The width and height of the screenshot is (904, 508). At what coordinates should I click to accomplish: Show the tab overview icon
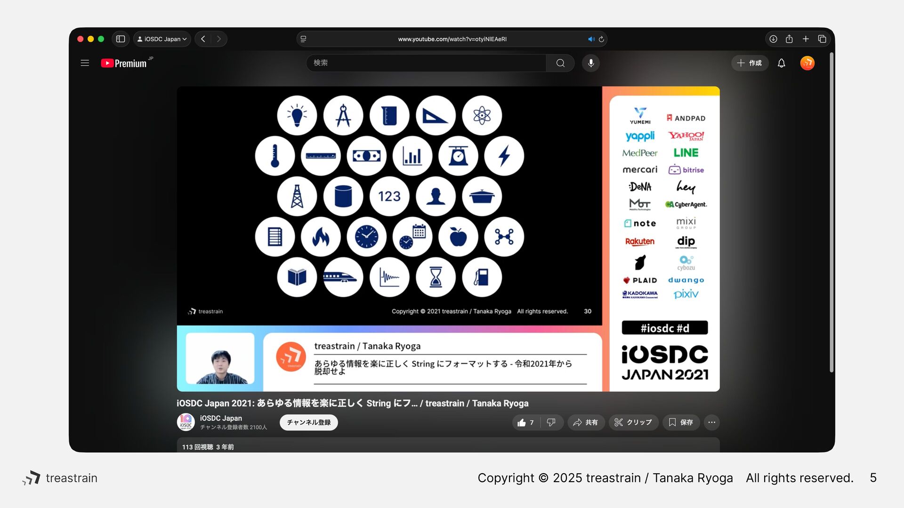coord(822,39)
